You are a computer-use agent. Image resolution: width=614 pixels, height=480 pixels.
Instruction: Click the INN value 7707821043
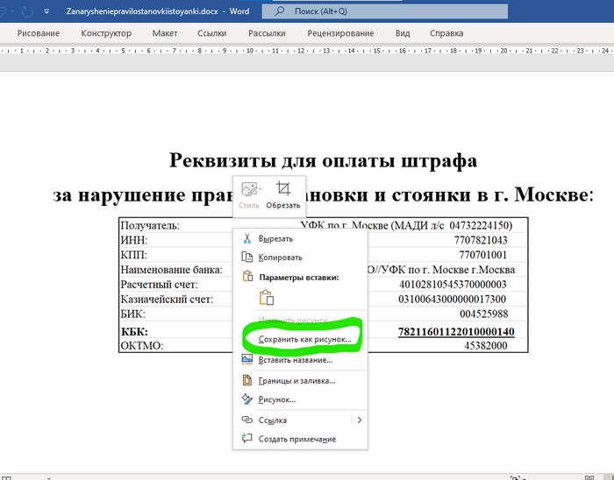tap(481, 240)
